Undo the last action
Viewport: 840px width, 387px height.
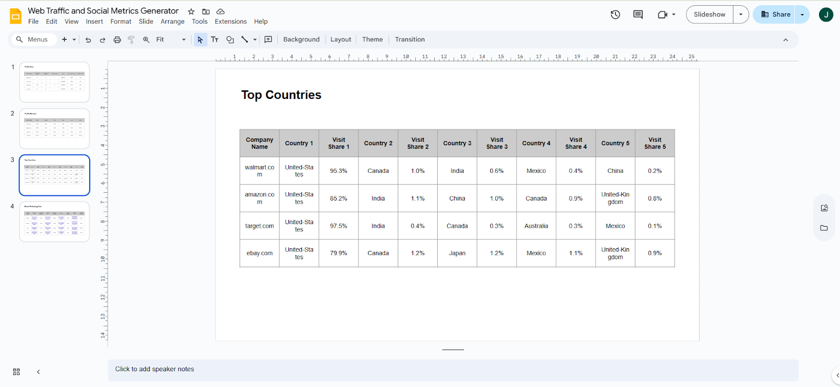coord(88,39)
